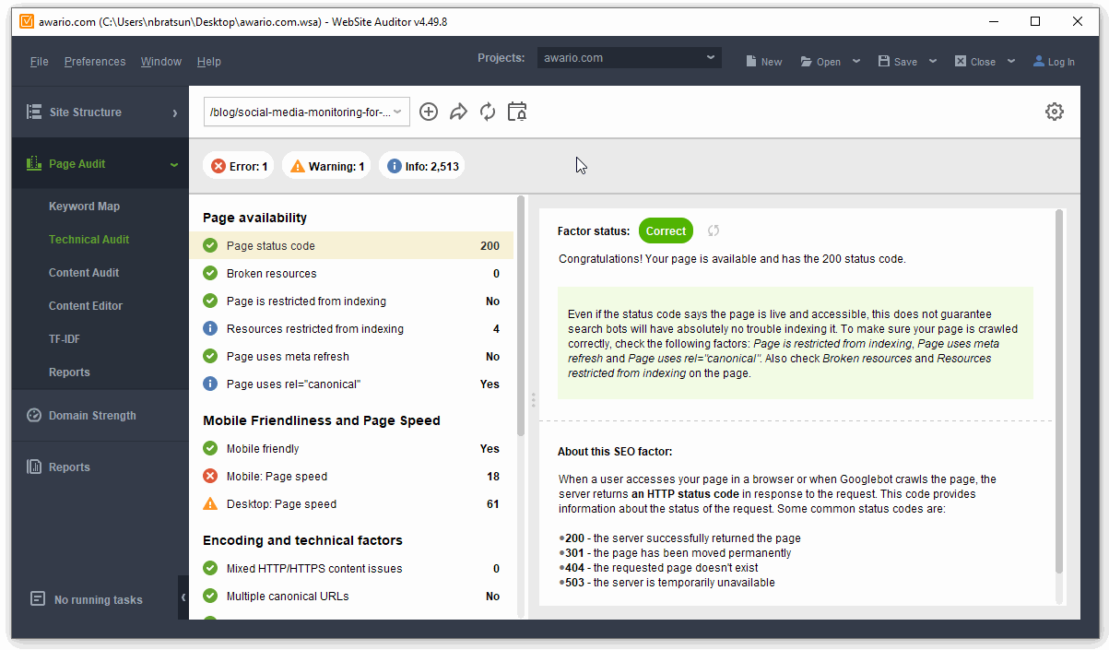Filter by the Error: 1 badge
This screenshot has height=650, width=1109.
(x=238, y=166)
